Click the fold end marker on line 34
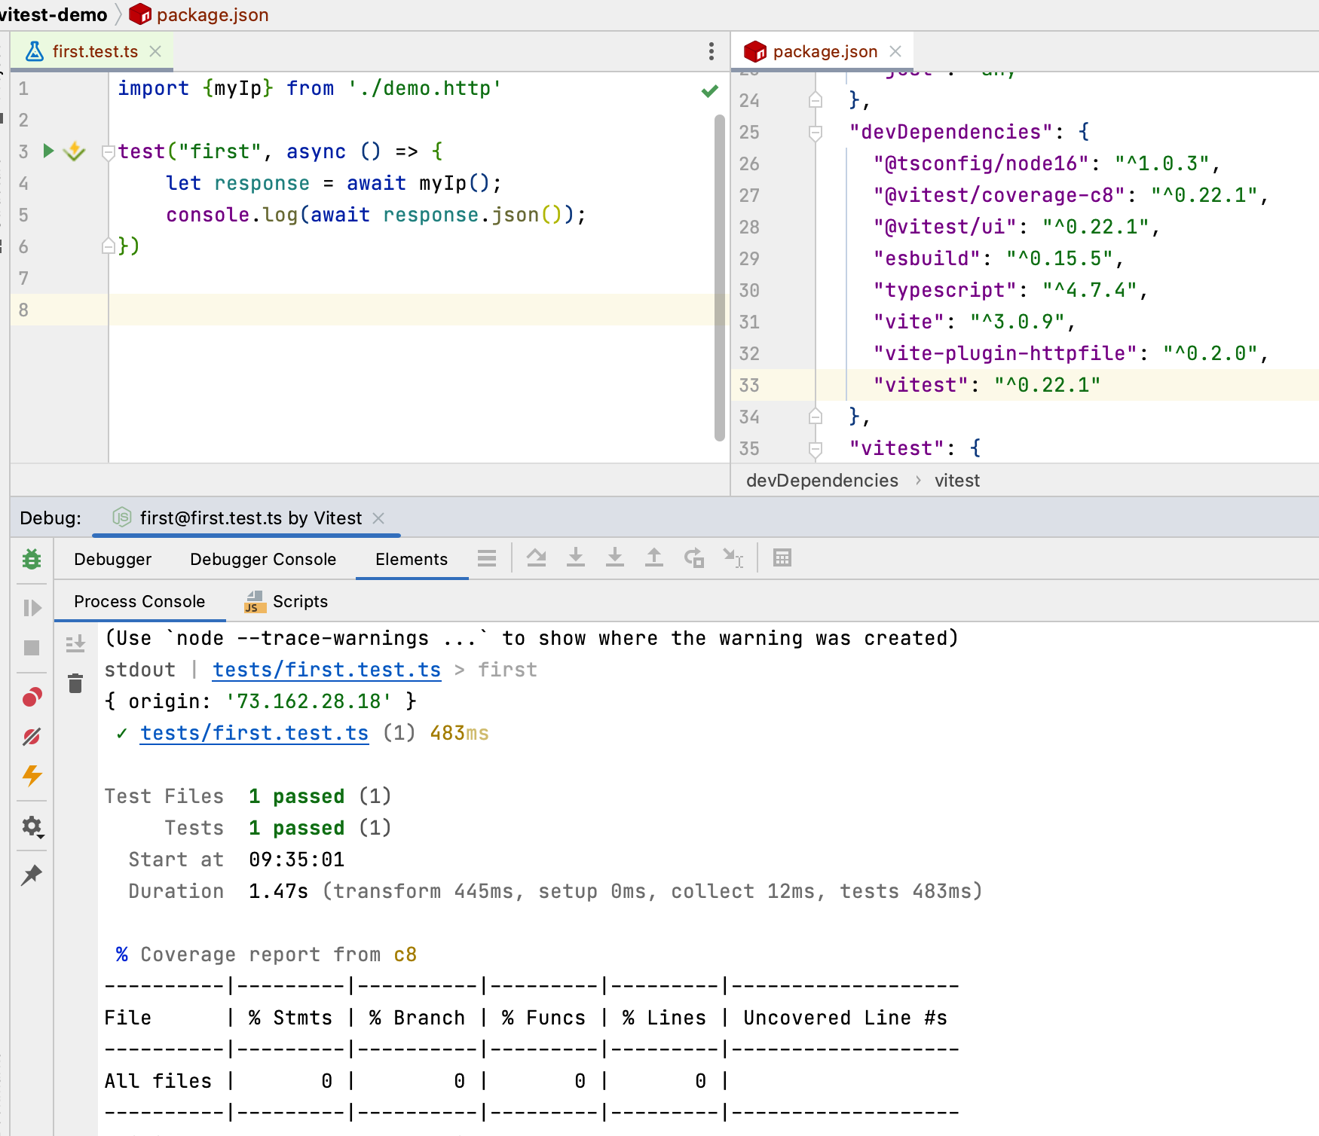1319x1136 pixels. (x=815, y=416)
